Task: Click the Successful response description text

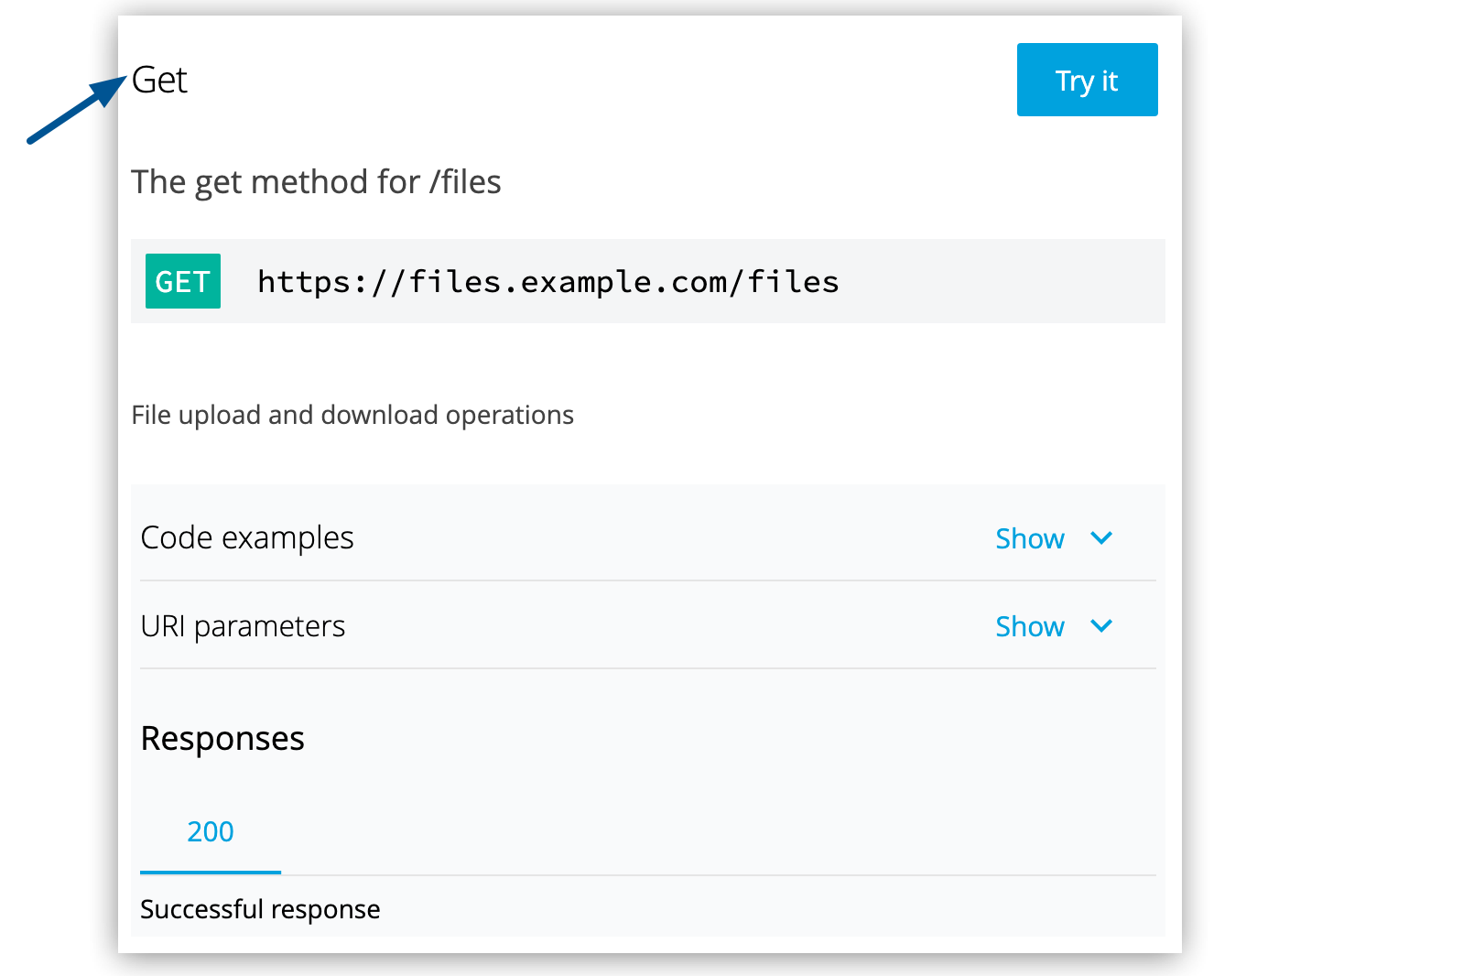Action: point(260,909)
